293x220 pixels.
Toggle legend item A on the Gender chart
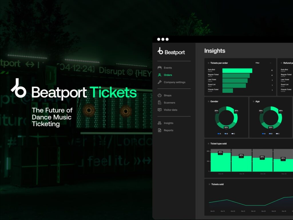click(219, 133)
